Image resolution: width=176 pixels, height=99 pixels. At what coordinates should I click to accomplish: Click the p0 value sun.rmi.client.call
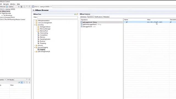(x=155, y=22)
